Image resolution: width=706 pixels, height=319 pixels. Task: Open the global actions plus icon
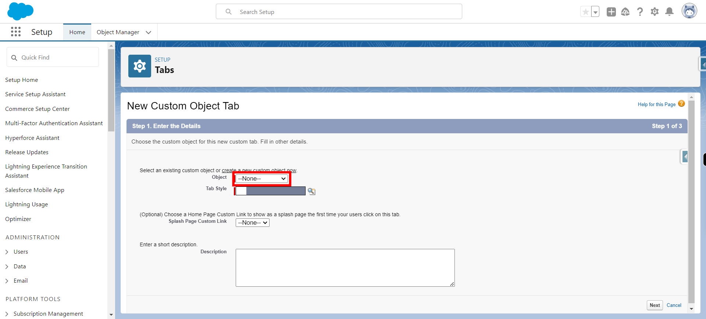click(611, 12)
